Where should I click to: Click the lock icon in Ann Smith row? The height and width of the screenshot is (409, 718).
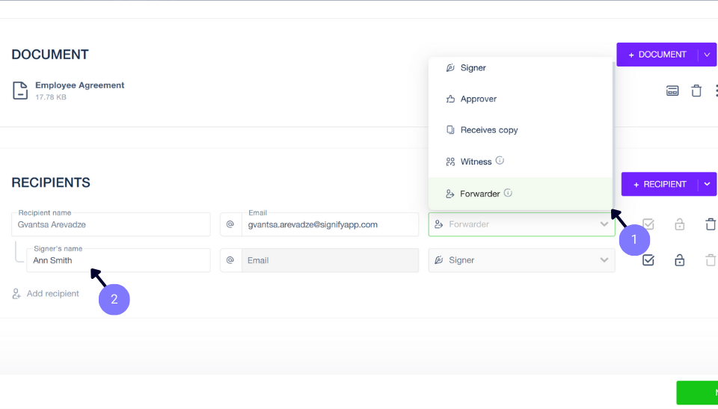click(x=680, y=259)
